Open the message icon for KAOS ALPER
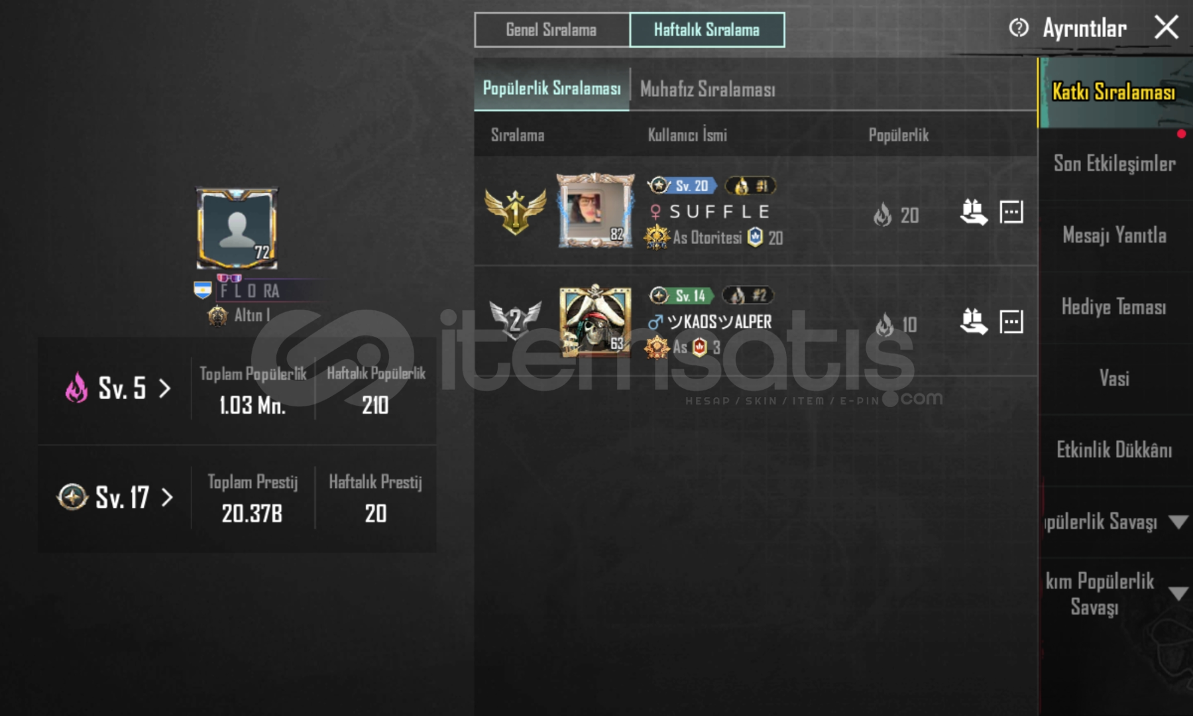The image size is (1193, 716). [x=1011, y=322]
